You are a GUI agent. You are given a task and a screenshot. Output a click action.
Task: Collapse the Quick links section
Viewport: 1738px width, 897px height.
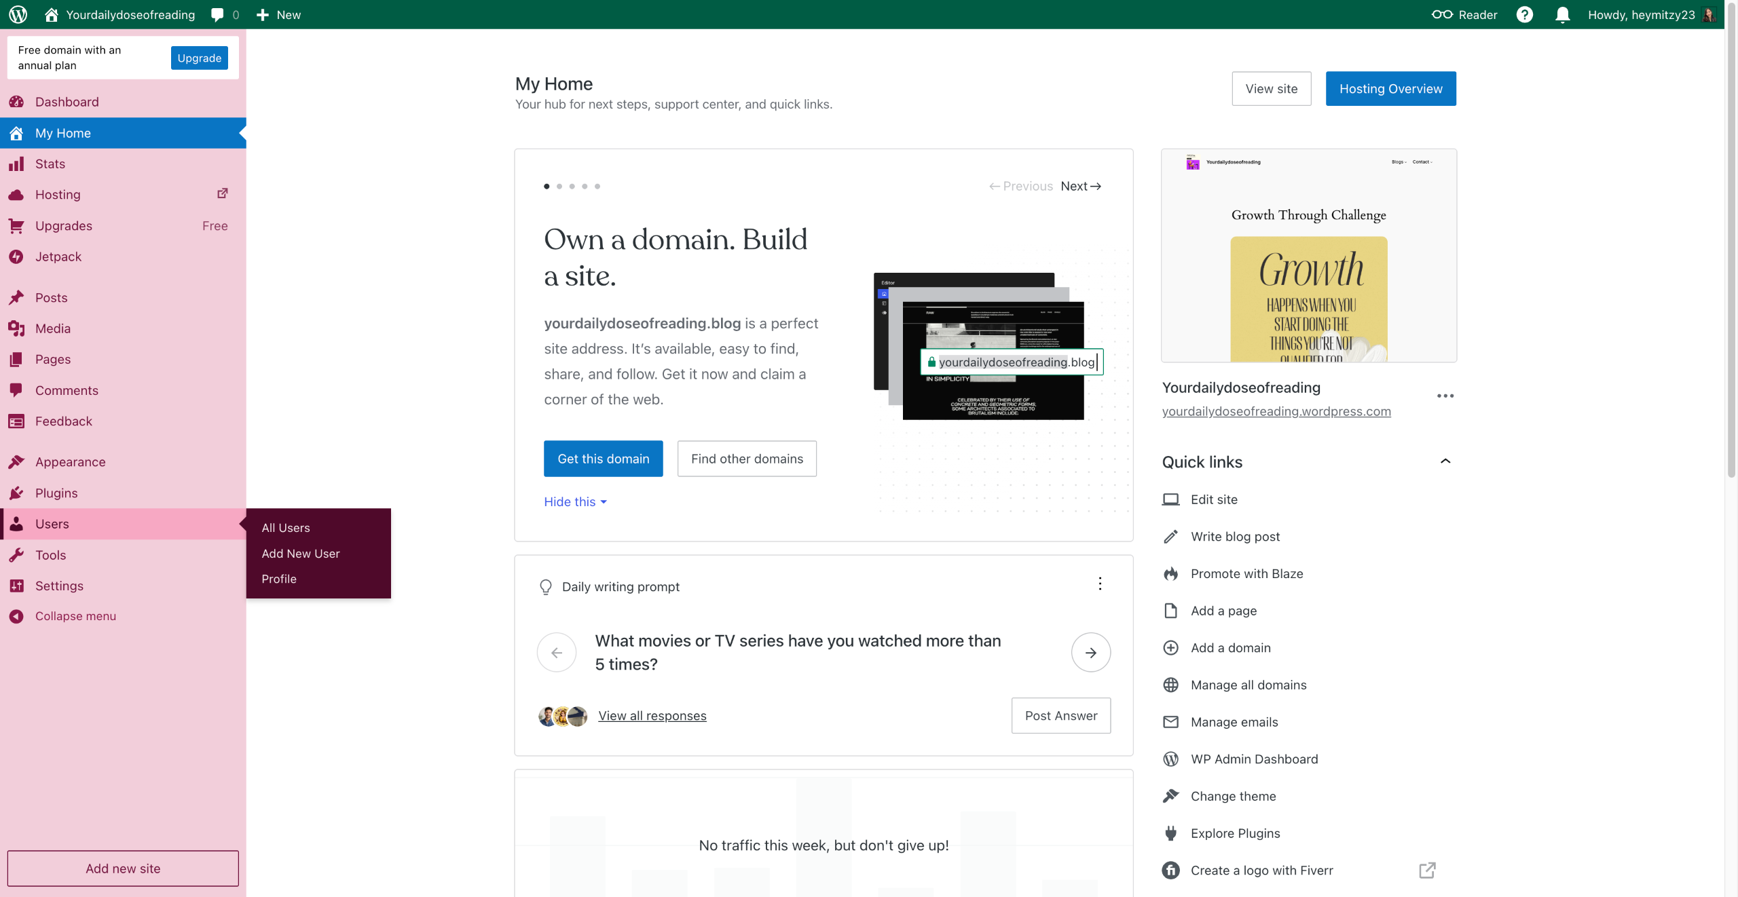pos(1445,461)
